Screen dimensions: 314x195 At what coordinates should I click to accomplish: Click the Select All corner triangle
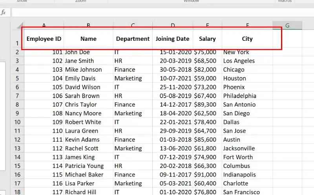(18, 26)
